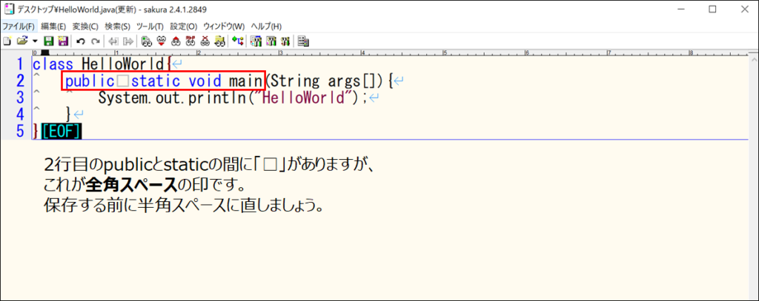Open the 検索(S) menu
Viewport: 759px width, 301px height.
tap(117, 26)
